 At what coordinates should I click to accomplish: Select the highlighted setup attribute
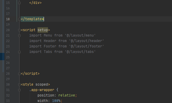(x=43, y=30)
